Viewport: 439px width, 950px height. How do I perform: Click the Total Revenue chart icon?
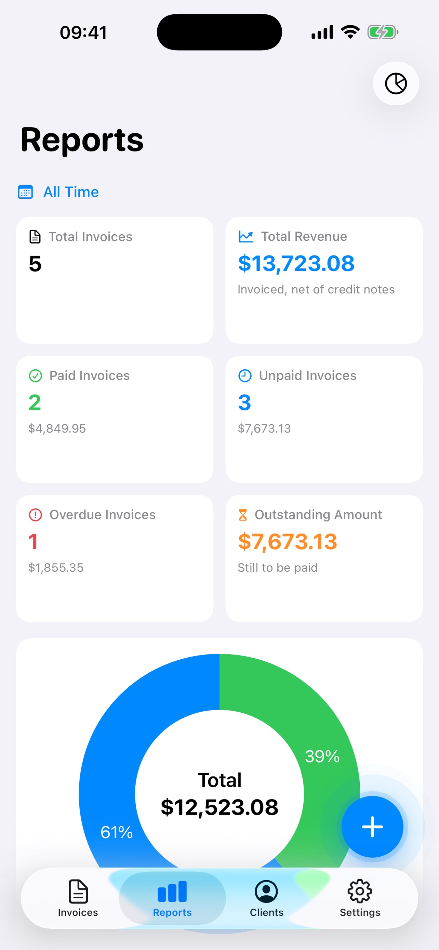tap(245, 236)
